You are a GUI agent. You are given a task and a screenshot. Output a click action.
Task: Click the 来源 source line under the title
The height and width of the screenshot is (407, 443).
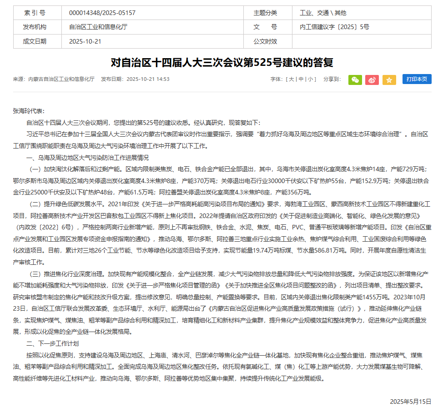[x=54, y=79]
